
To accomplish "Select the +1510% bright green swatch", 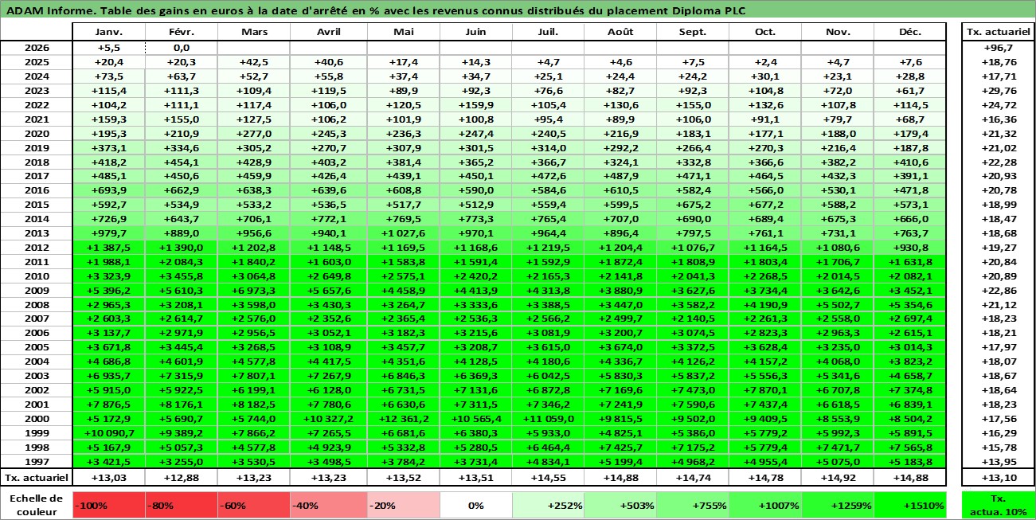I will 910,505.
